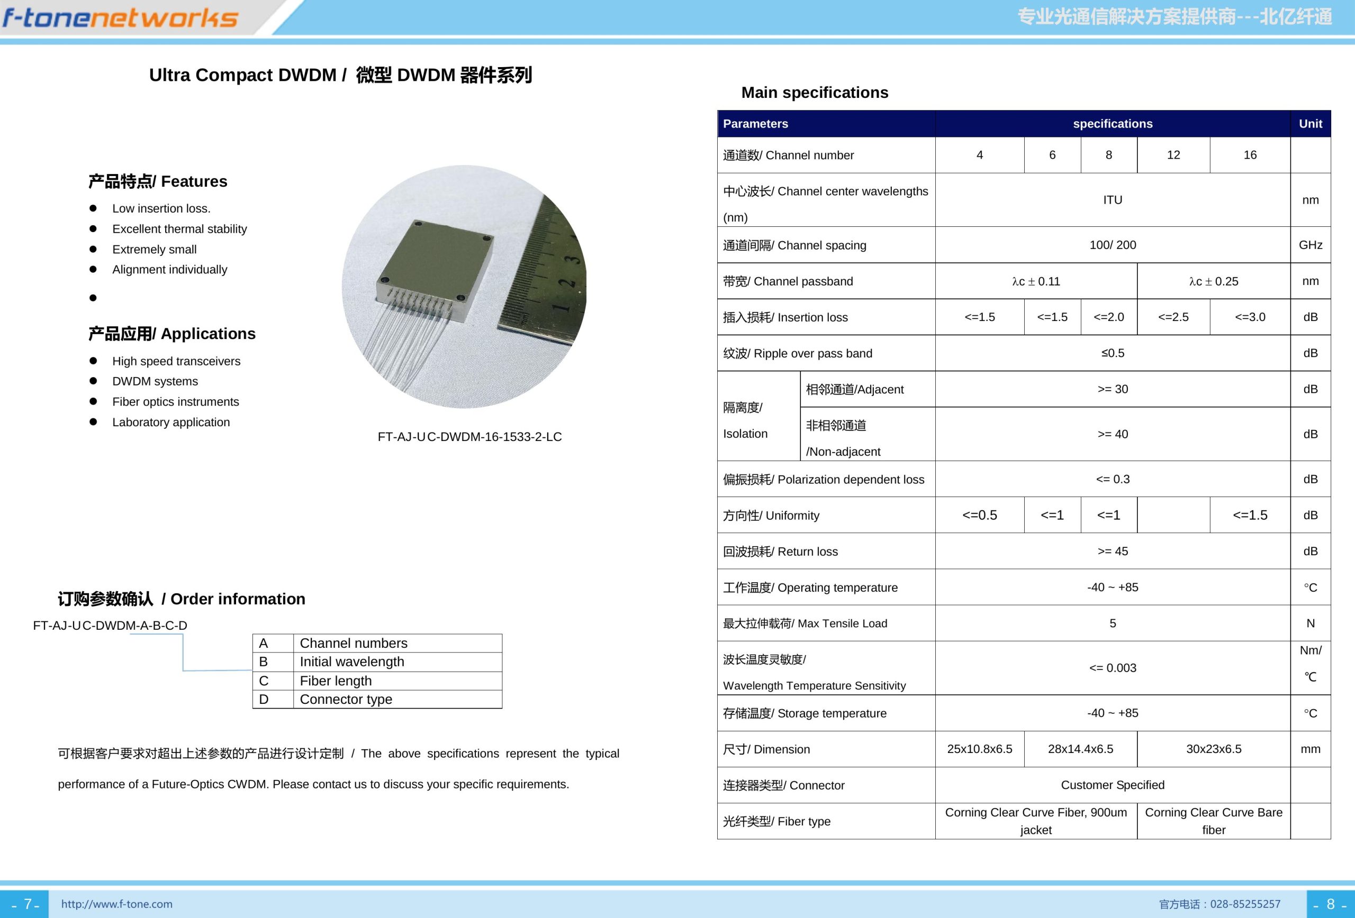Click channel number value 12
This screenshot has width=1355, height=918.
[1173, 155]
